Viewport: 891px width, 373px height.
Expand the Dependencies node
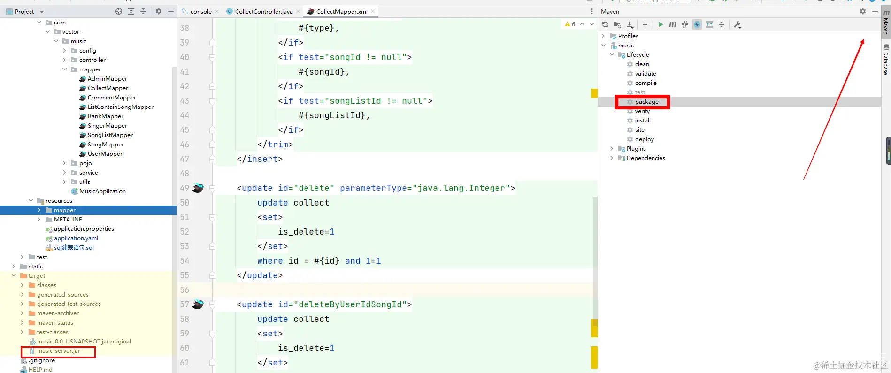612,158
